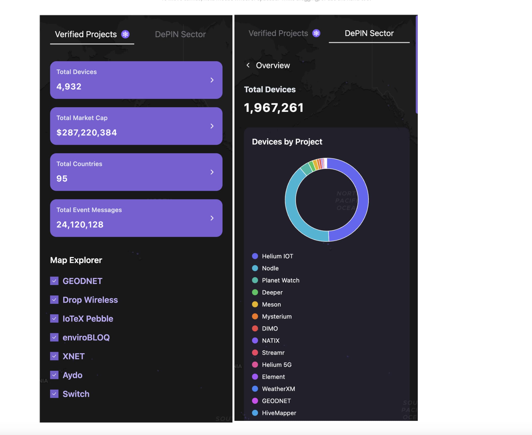Click the Devices by Project heading
The width and height of the screenshot is (532, 435).
(287, 142)
